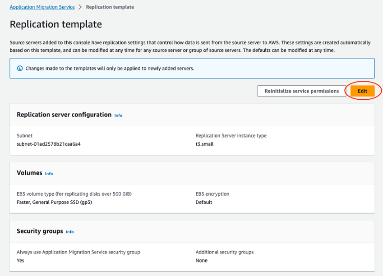Open Info link next to Security groups
383x277 pixels.
tap(69, 232)
